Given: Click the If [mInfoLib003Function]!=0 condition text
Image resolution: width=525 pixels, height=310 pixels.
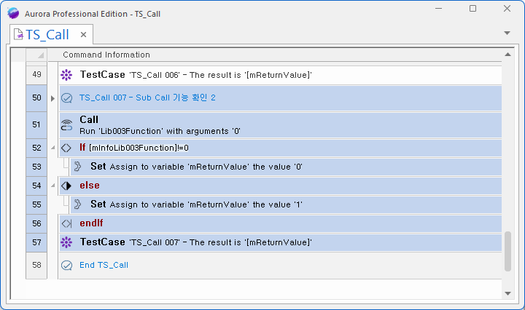Looking at the screenshot, I should pyautogui.click(x=134, y=147).
